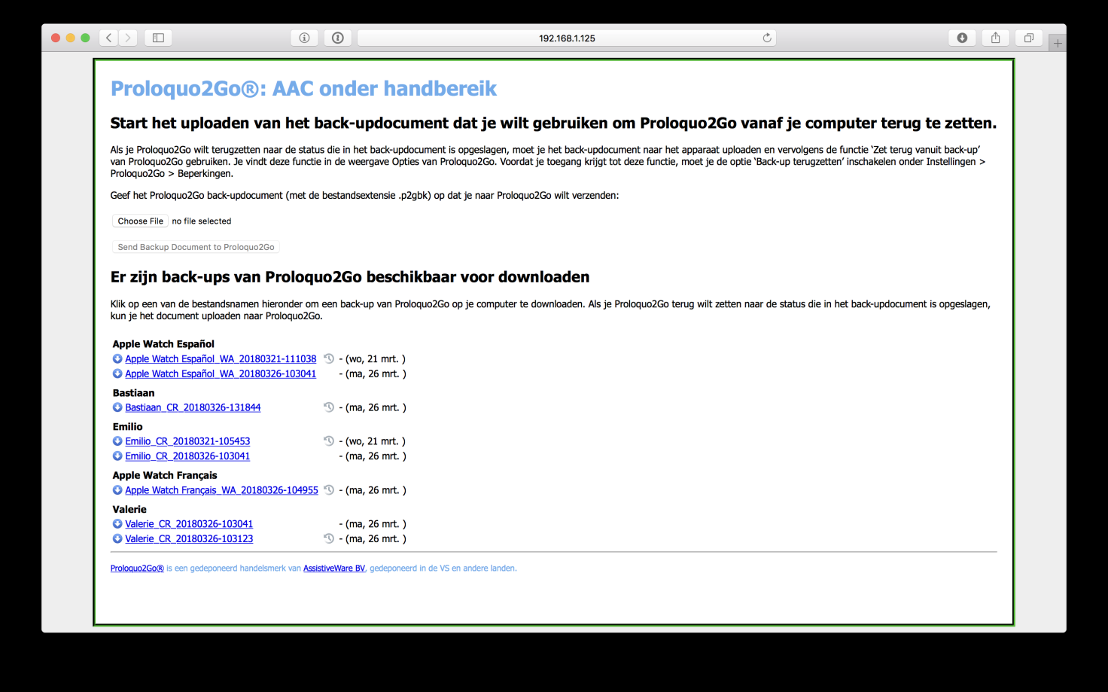
Task: Click history clock icon on Español 20180321 row
Action: pyautogui.click(x=329, y=358)
